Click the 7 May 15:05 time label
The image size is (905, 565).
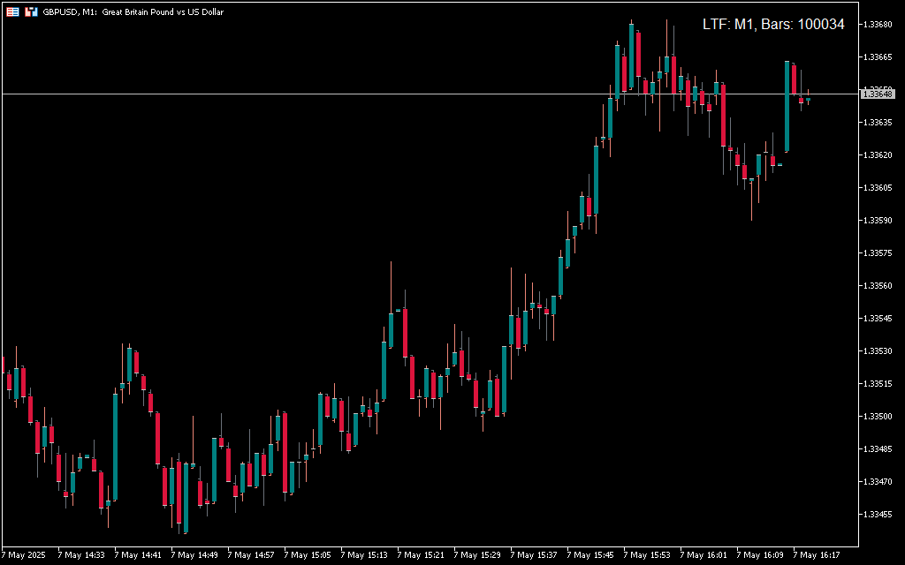pyautogui.click(x=308, y=555)
